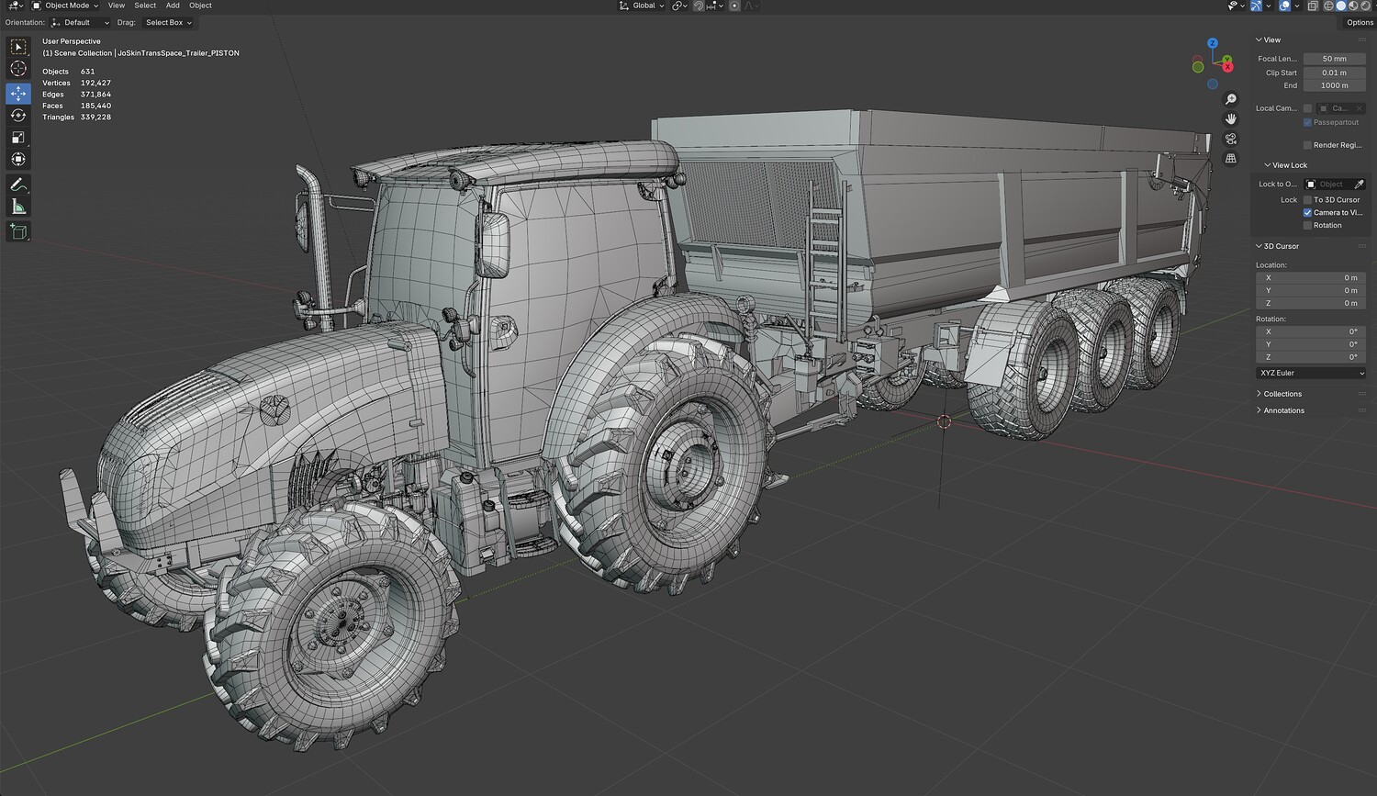
Task: Click the negative Z axis gizmo circle
Action: point(1213,84)
